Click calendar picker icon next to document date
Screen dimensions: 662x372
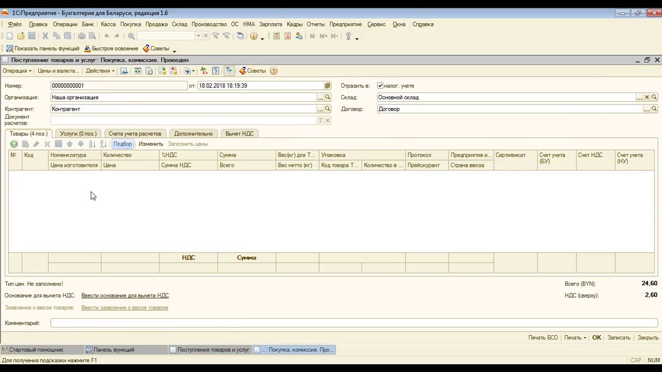[327, 86]
